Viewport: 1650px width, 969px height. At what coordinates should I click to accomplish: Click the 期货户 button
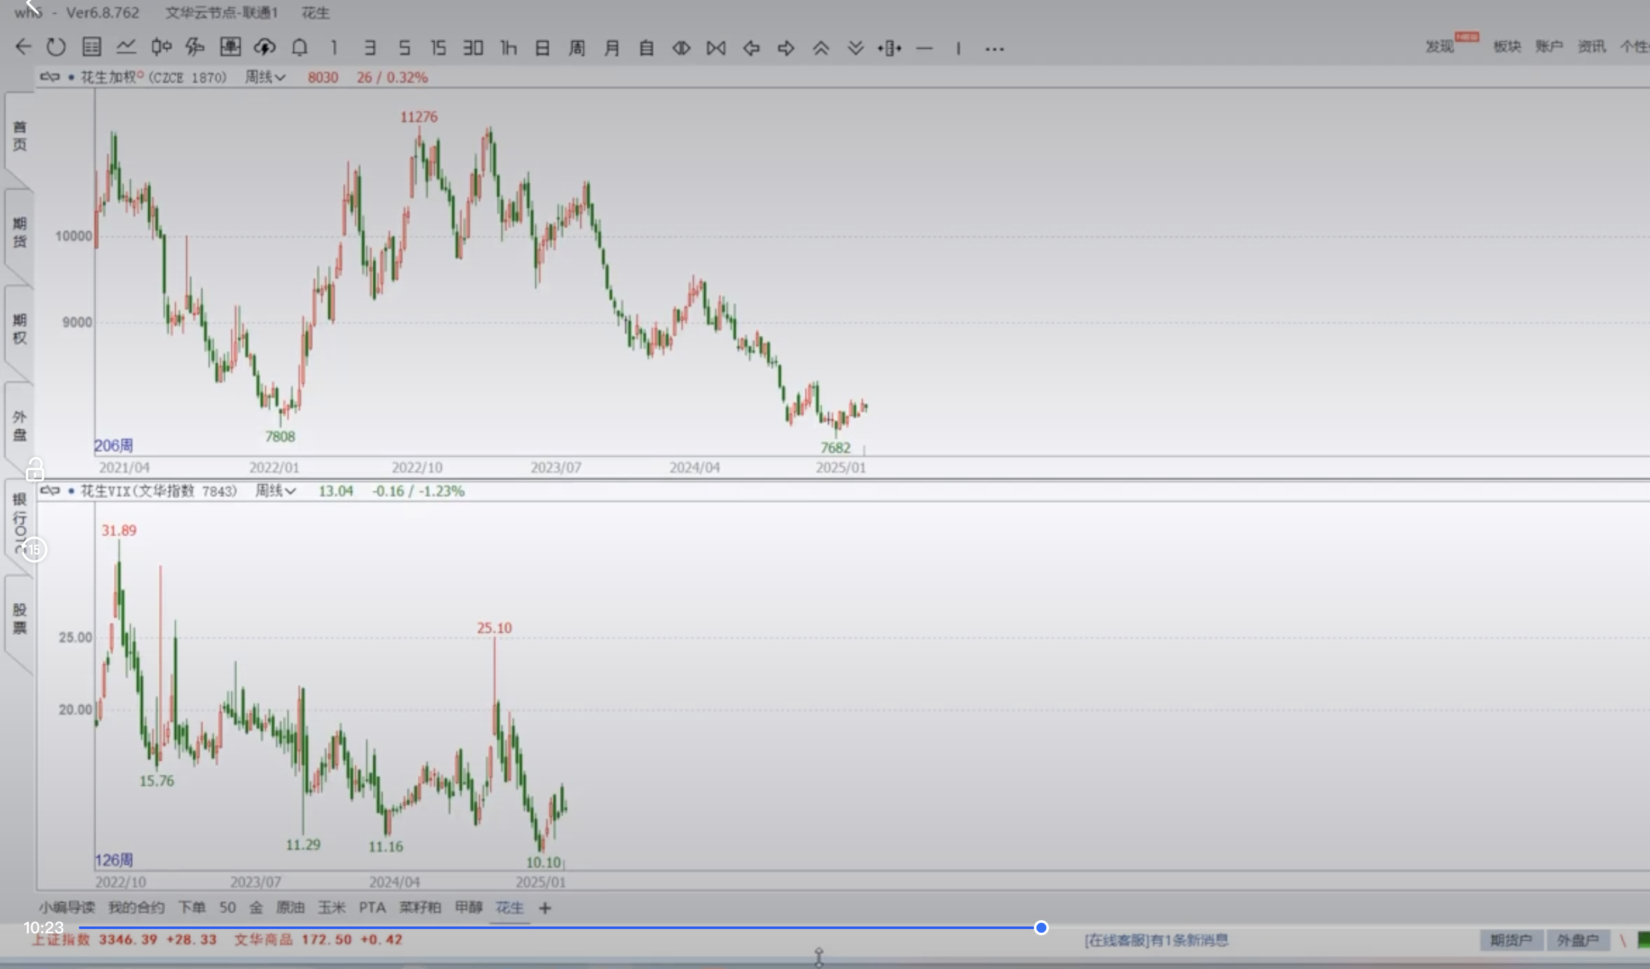tap(1511, 940)
